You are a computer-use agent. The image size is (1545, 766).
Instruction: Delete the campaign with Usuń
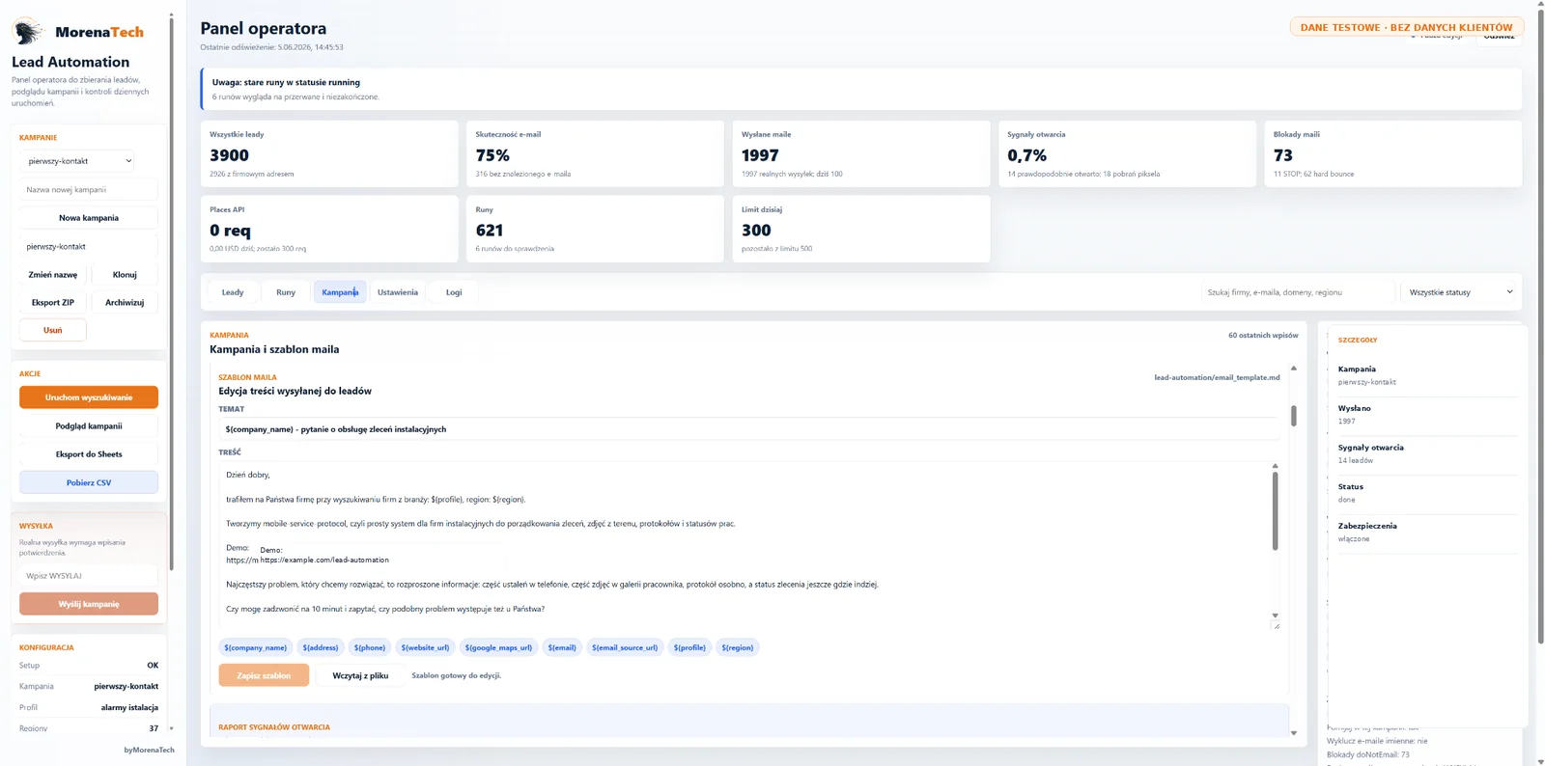click(53, 331)
